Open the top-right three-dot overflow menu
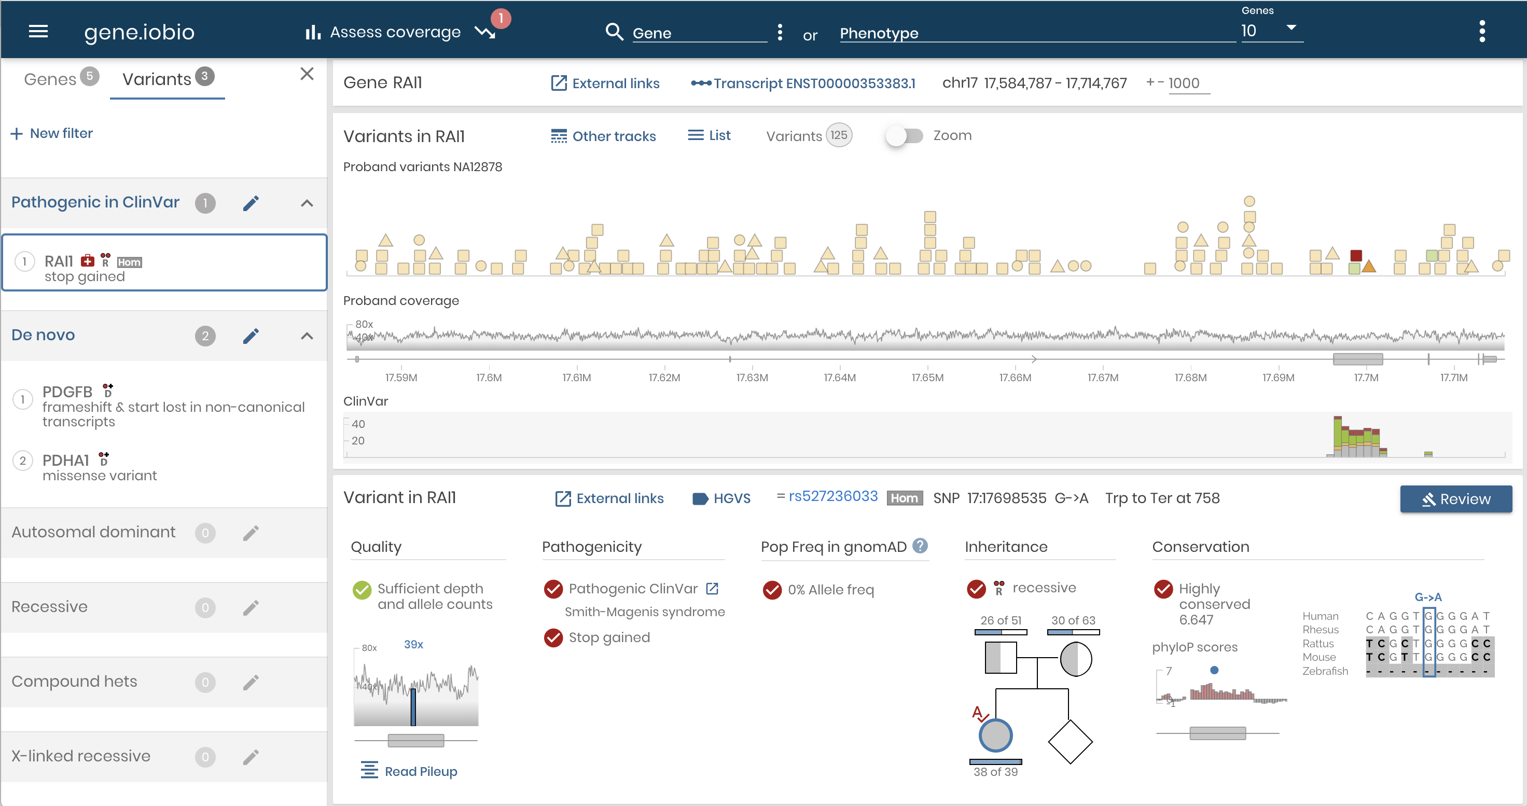 pos(1481,32)
